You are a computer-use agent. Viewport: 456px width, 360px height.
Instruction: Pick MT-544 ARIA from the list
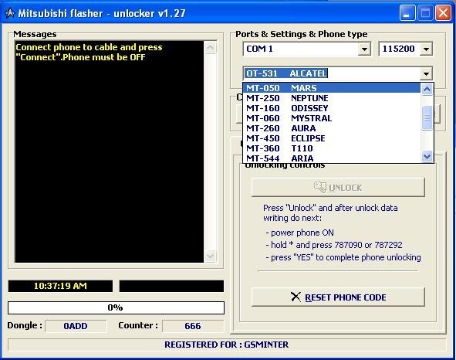332,158
